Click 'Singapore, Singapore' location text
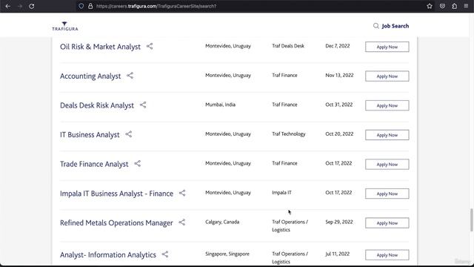474x267 pixels. [227, 254]
